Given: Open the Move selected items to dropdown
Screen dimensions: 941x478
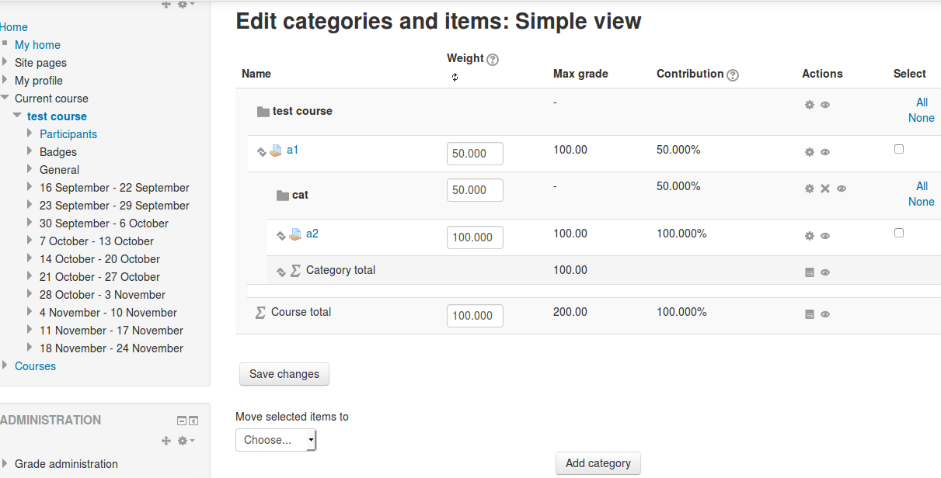Looking at the screenshot, I should [x=276, y=440].
